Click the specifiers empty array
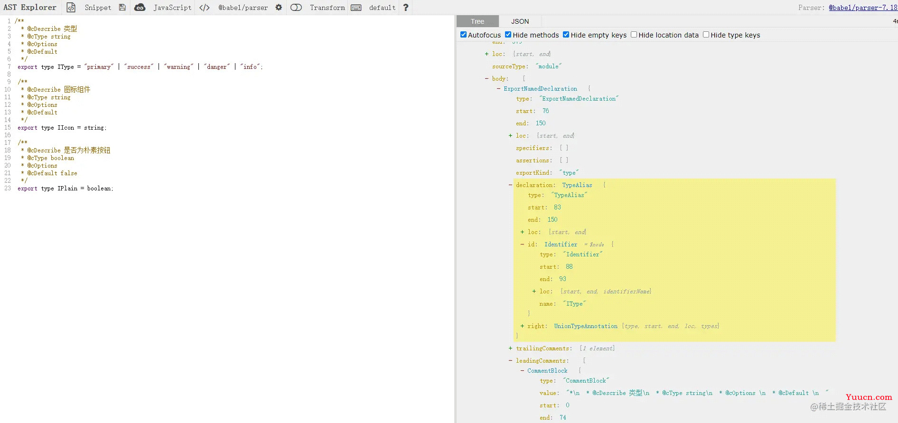The width and height of the screenshot is (898, 423). click(564, 148)
